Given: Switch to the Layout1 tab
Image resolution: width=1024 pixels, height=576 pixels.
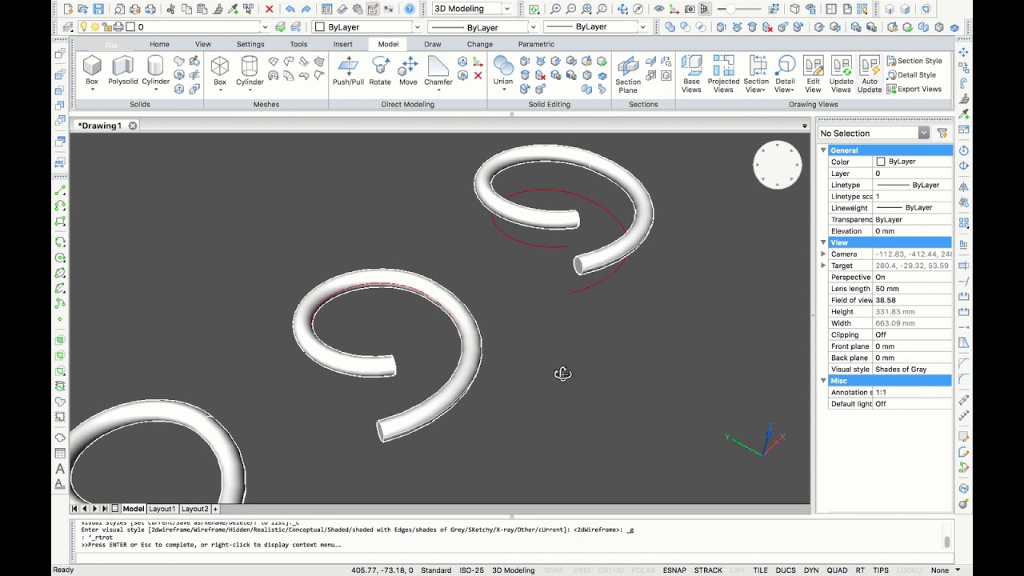Looking at the screenshot, I should pyautogui.click(x=162, y=509).
